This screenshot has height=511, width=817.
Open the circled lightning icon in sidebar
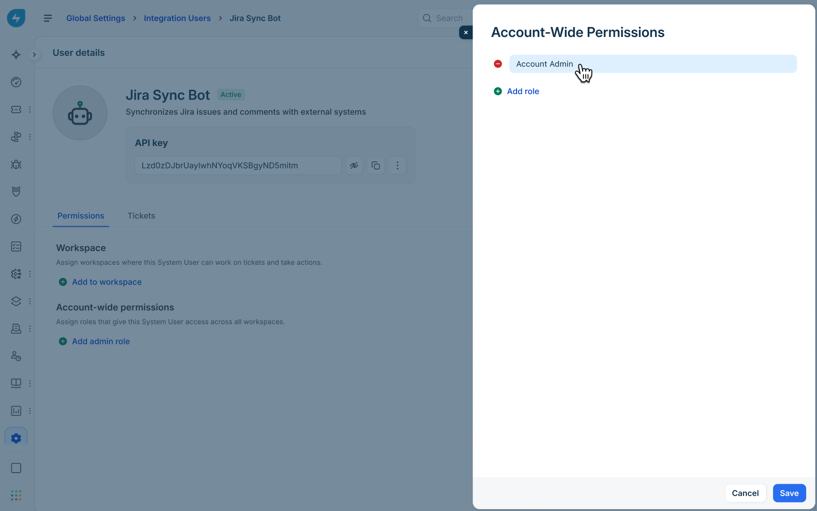(16, 219)
